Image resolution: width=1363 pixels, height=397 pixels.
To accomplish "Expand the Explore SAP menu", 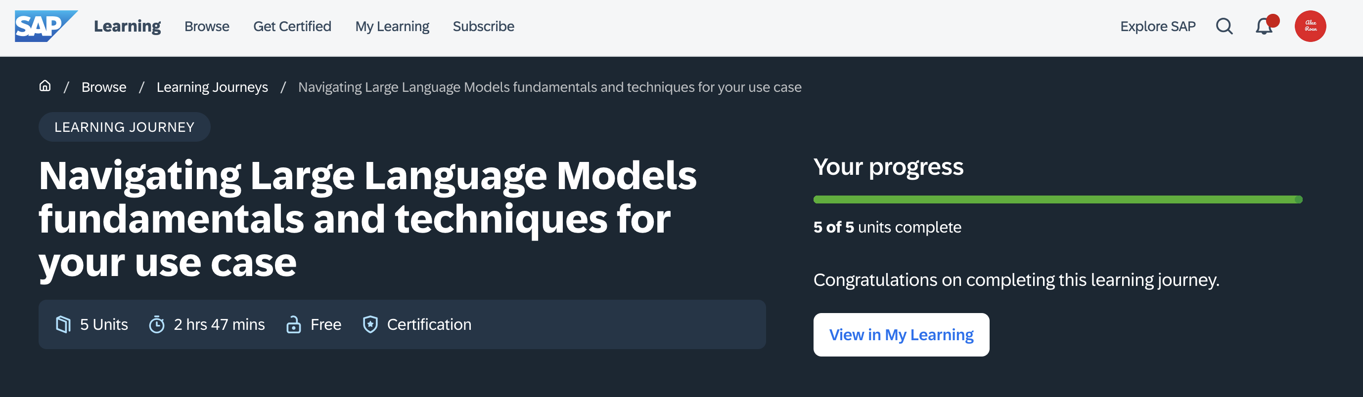I will [1157, 27].
